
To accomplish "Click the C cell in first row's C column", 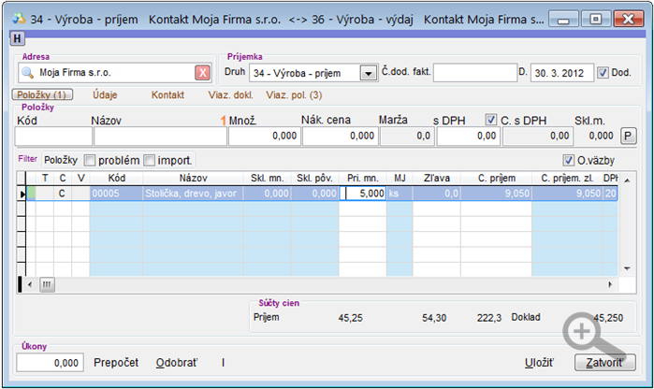I will pyautogui.click(x=62, y=194).
